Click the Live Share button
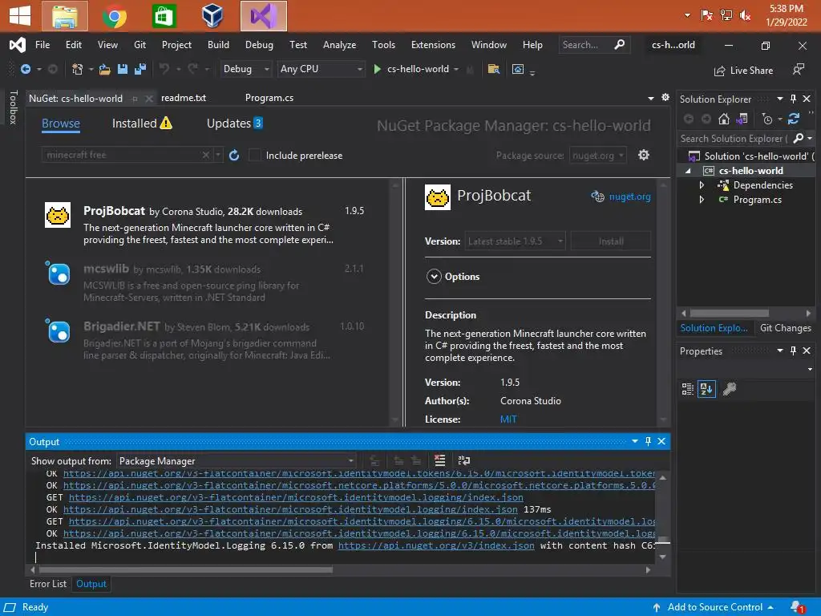 (743, 71)
